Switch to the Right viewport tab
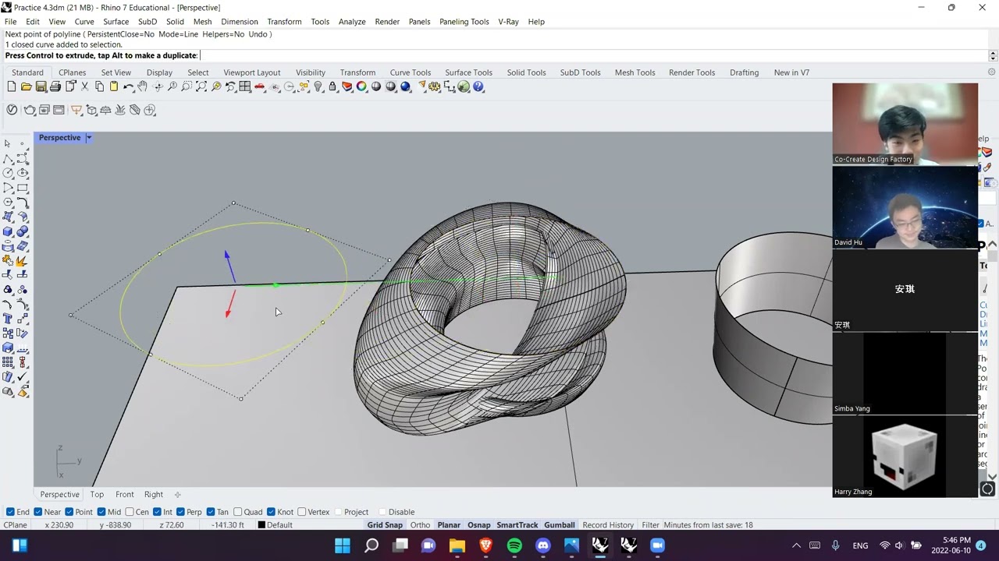This screenshot has height=561, width=999. pos(153,494)
